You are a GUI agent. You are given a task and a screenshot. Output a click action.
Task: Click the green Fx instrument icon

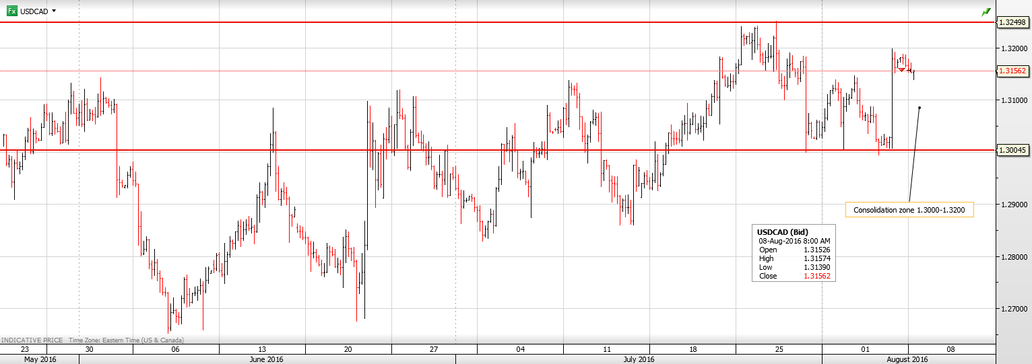coord(11,11)
